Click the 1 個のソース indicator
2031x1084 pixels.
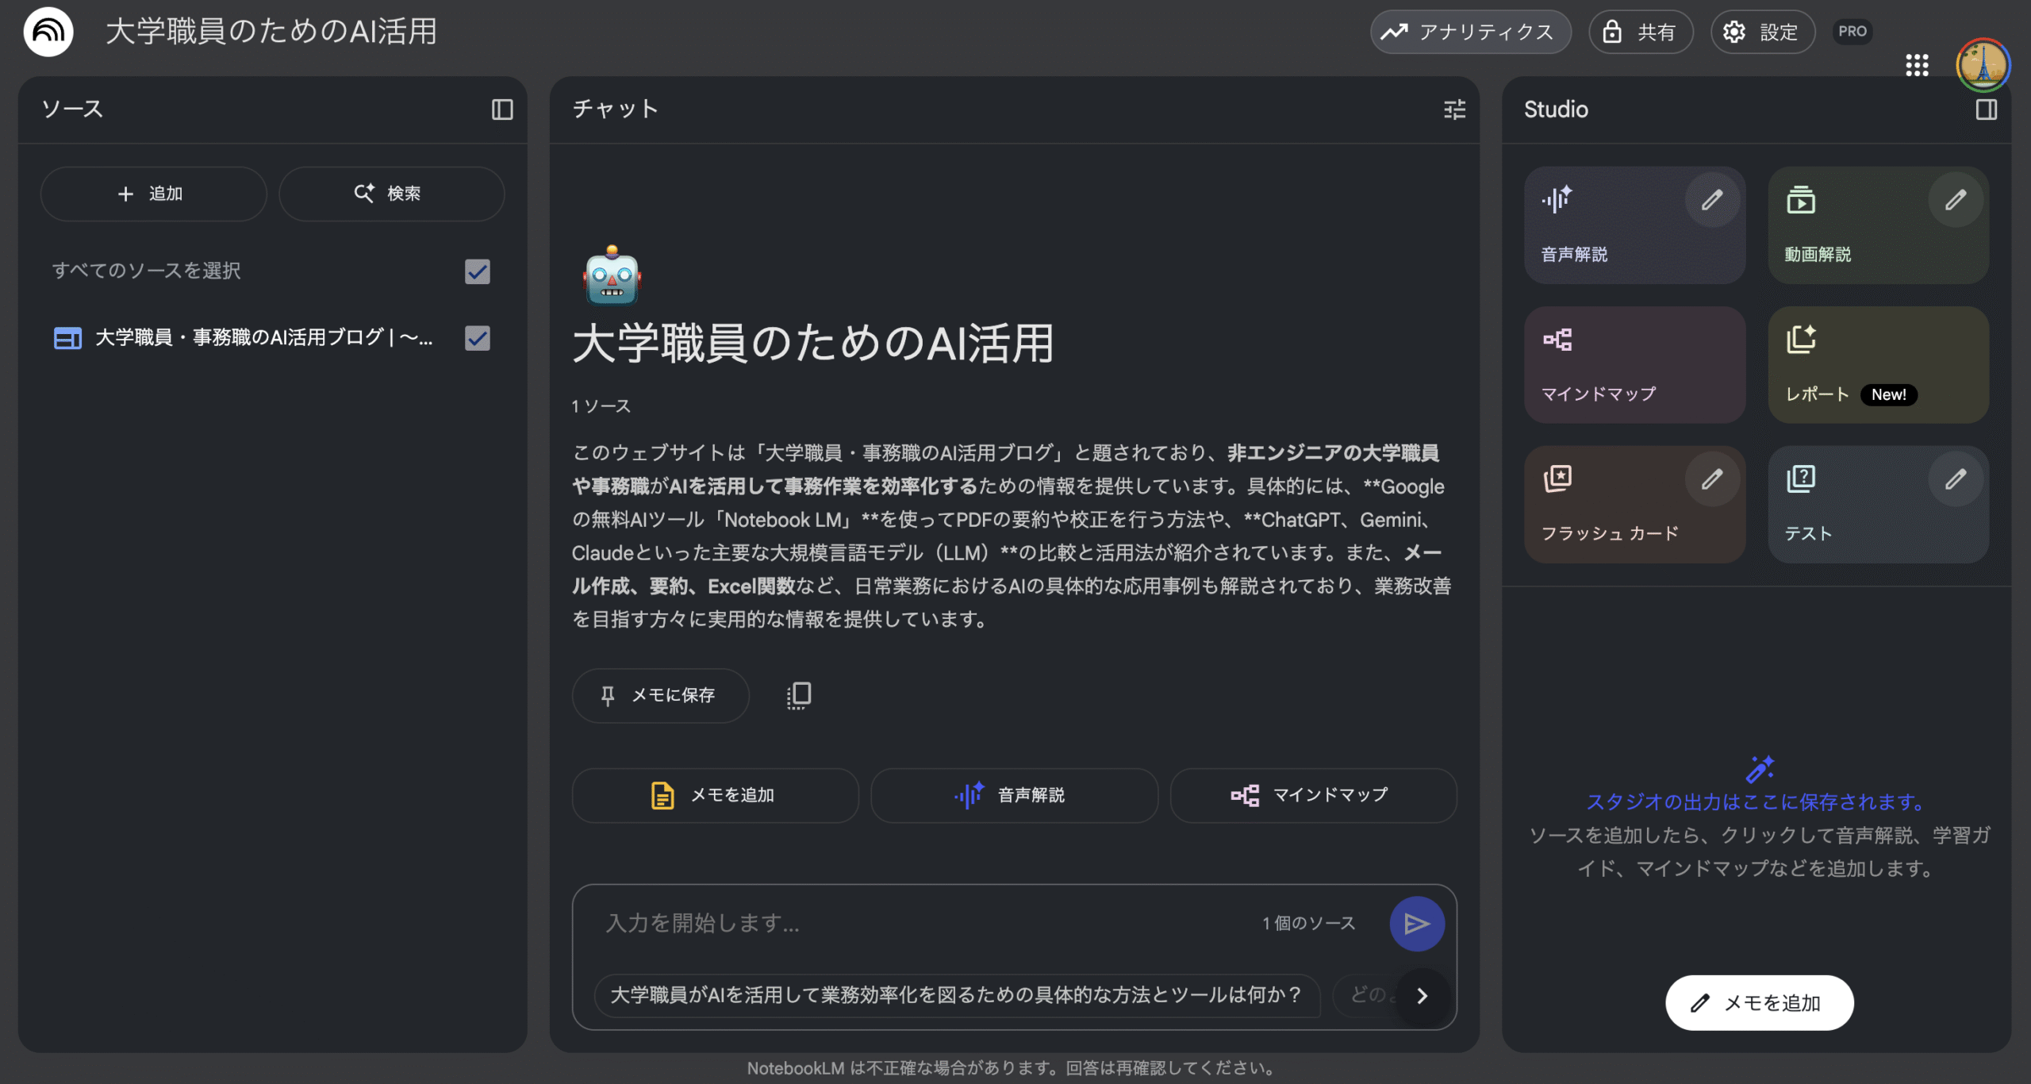[1309, 924]
